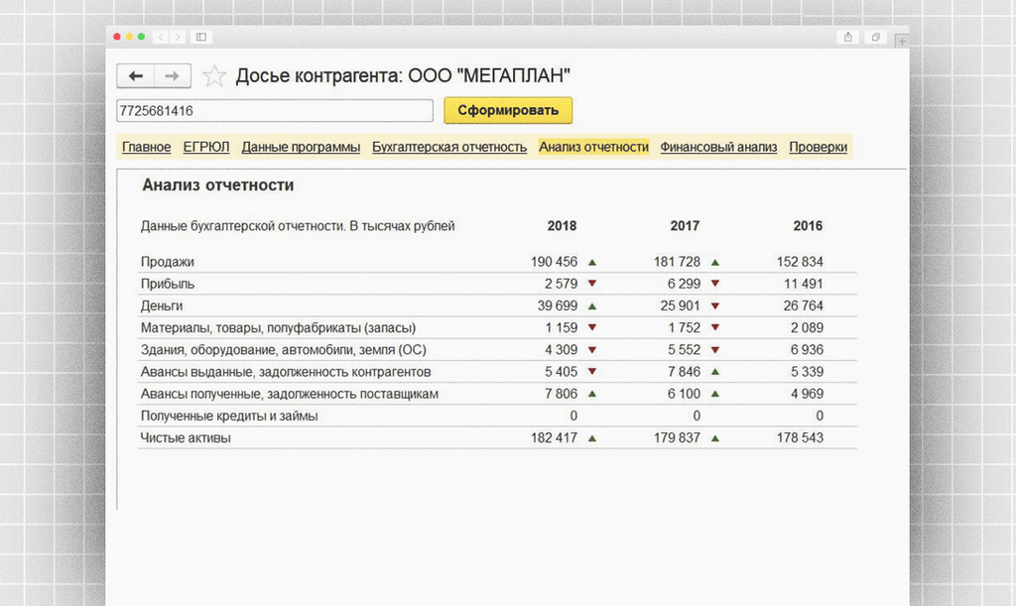This screenshot has height=606, width=1016.
Task: Click the green up arrow beside 39 699
Action: [x=592, y=306]
